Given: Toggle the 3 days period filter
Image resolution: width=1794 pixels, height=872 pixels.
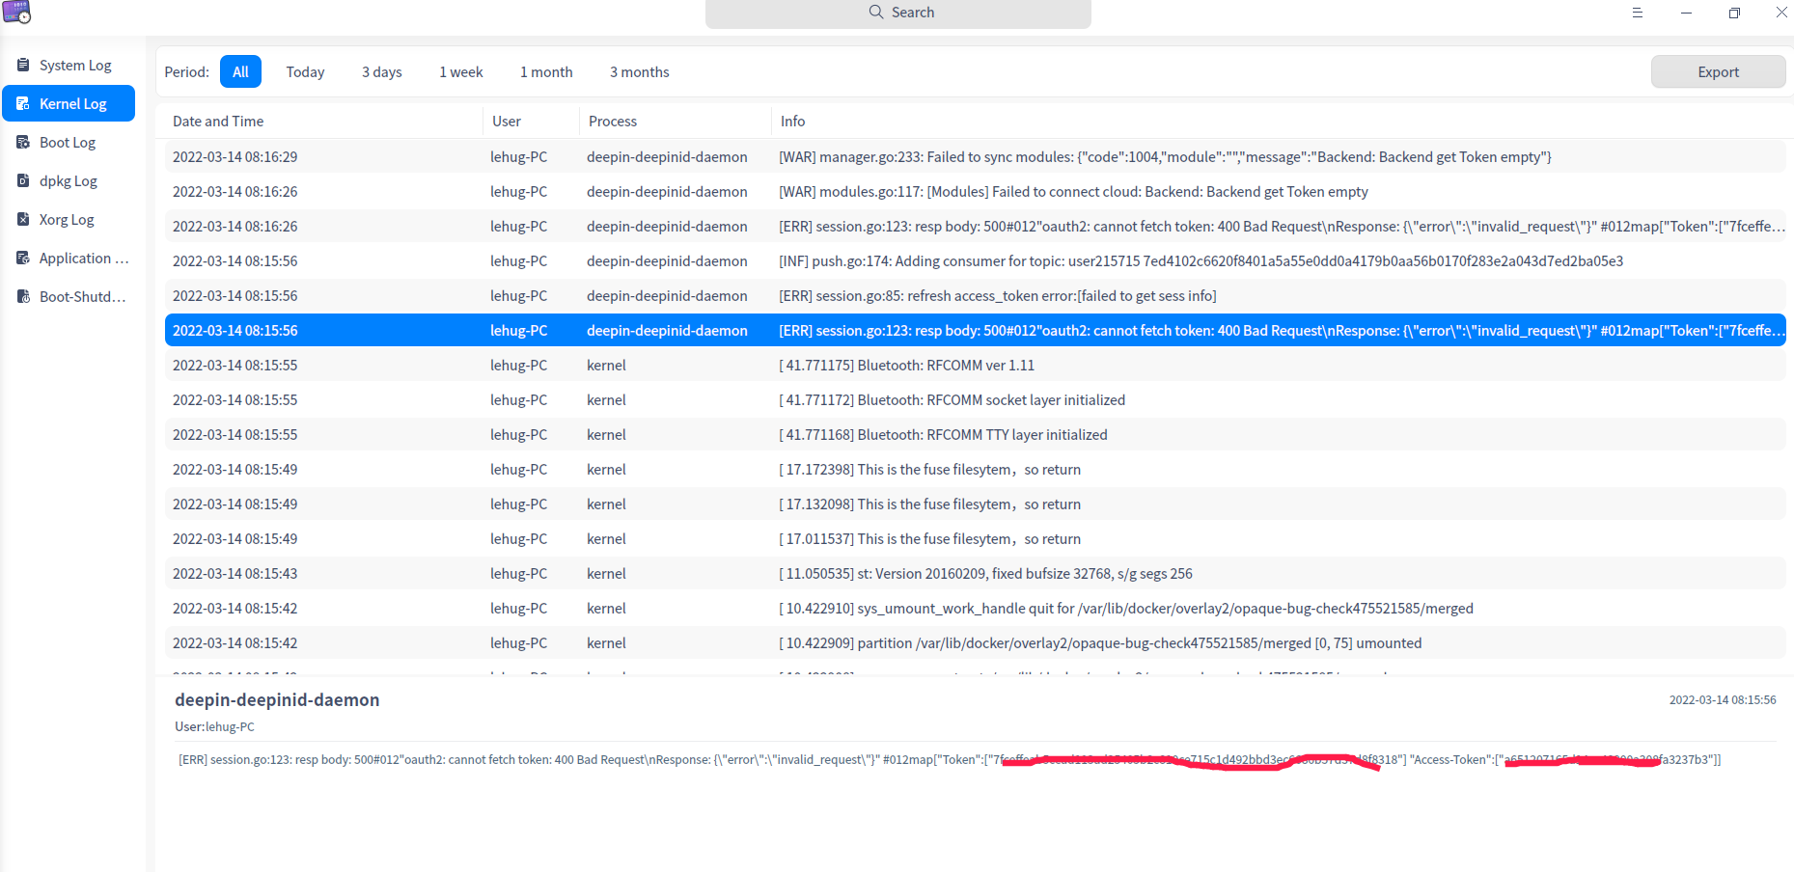Looking at the screenshot, I should point(381,71).
